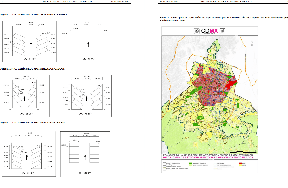The image size is (288, 188).
Task: Click 'ZONA 2' legend label
Action: pos(244,165)
